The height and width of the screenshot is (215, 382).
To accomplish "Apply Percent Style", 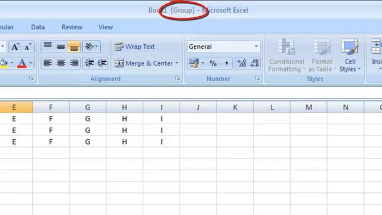I will coord(213,63).
